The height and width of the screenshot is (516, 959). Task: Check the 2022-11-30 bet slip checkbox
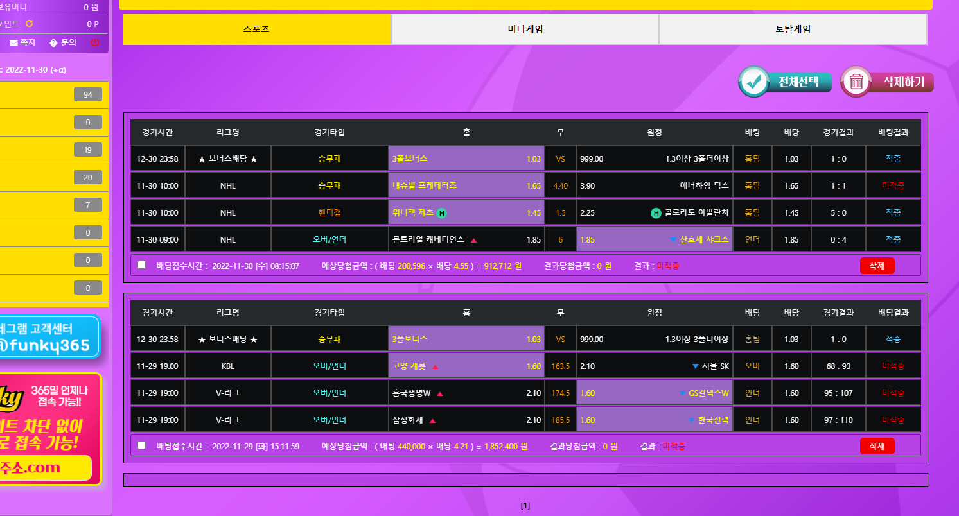pyautogui.click(x=142, y=264)
